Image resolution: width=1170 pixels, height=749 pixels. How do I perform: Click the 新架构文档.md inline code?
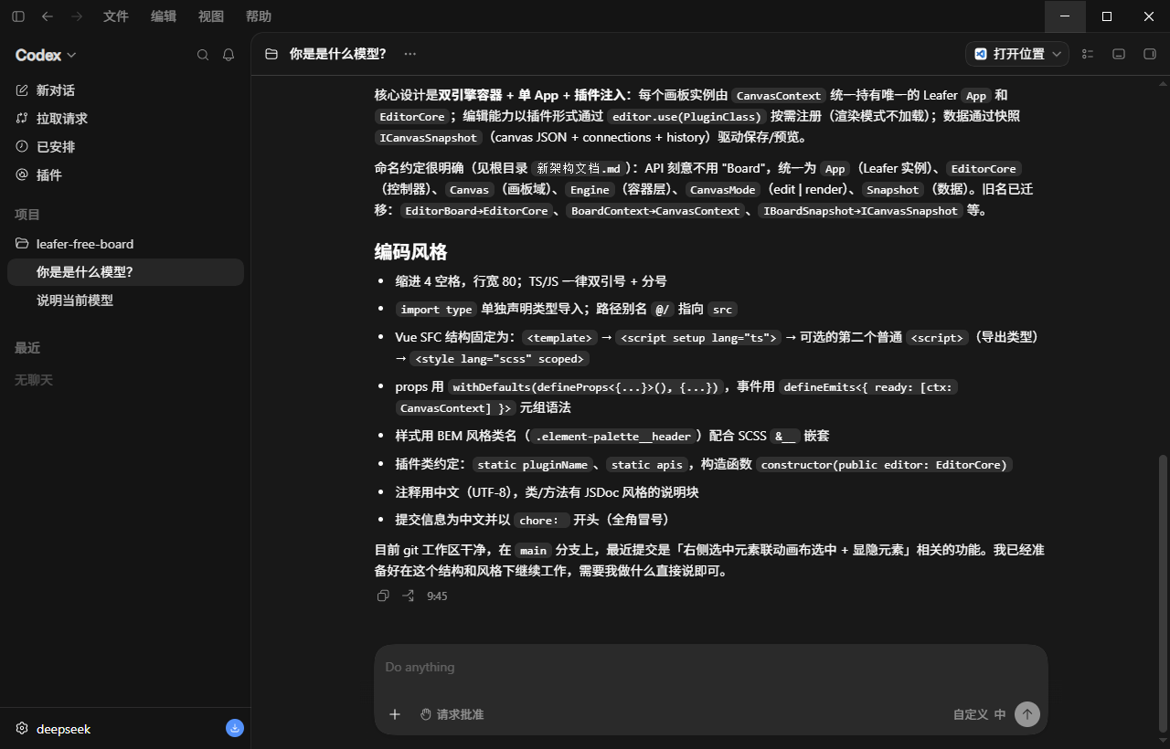click(x=579, y=168)
